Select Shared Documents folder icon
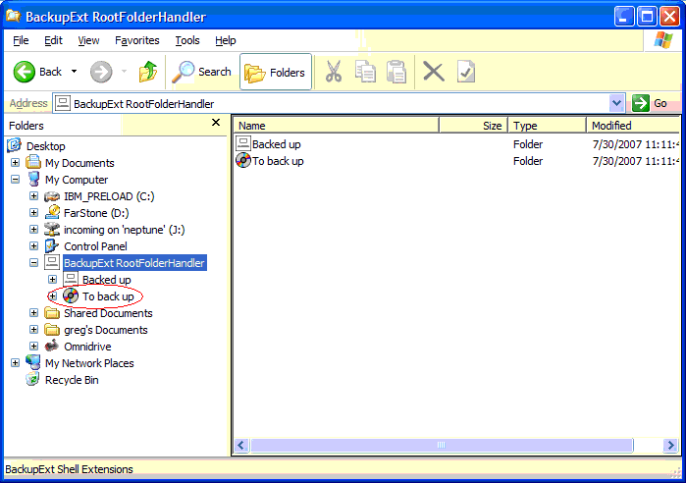This screenshot has height=483, width=686. click(52, 312)
